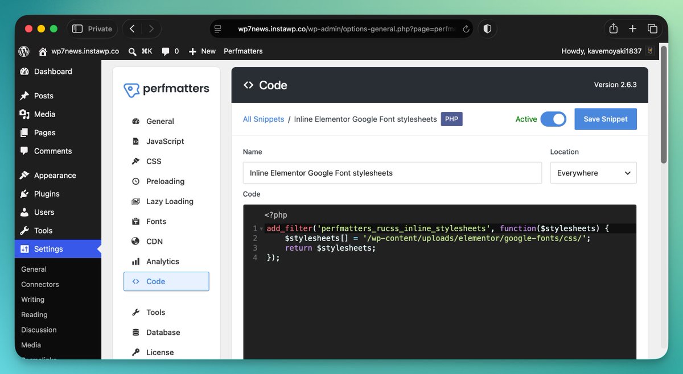Click the Dashboard gauge icon

[x=24, y=72]
